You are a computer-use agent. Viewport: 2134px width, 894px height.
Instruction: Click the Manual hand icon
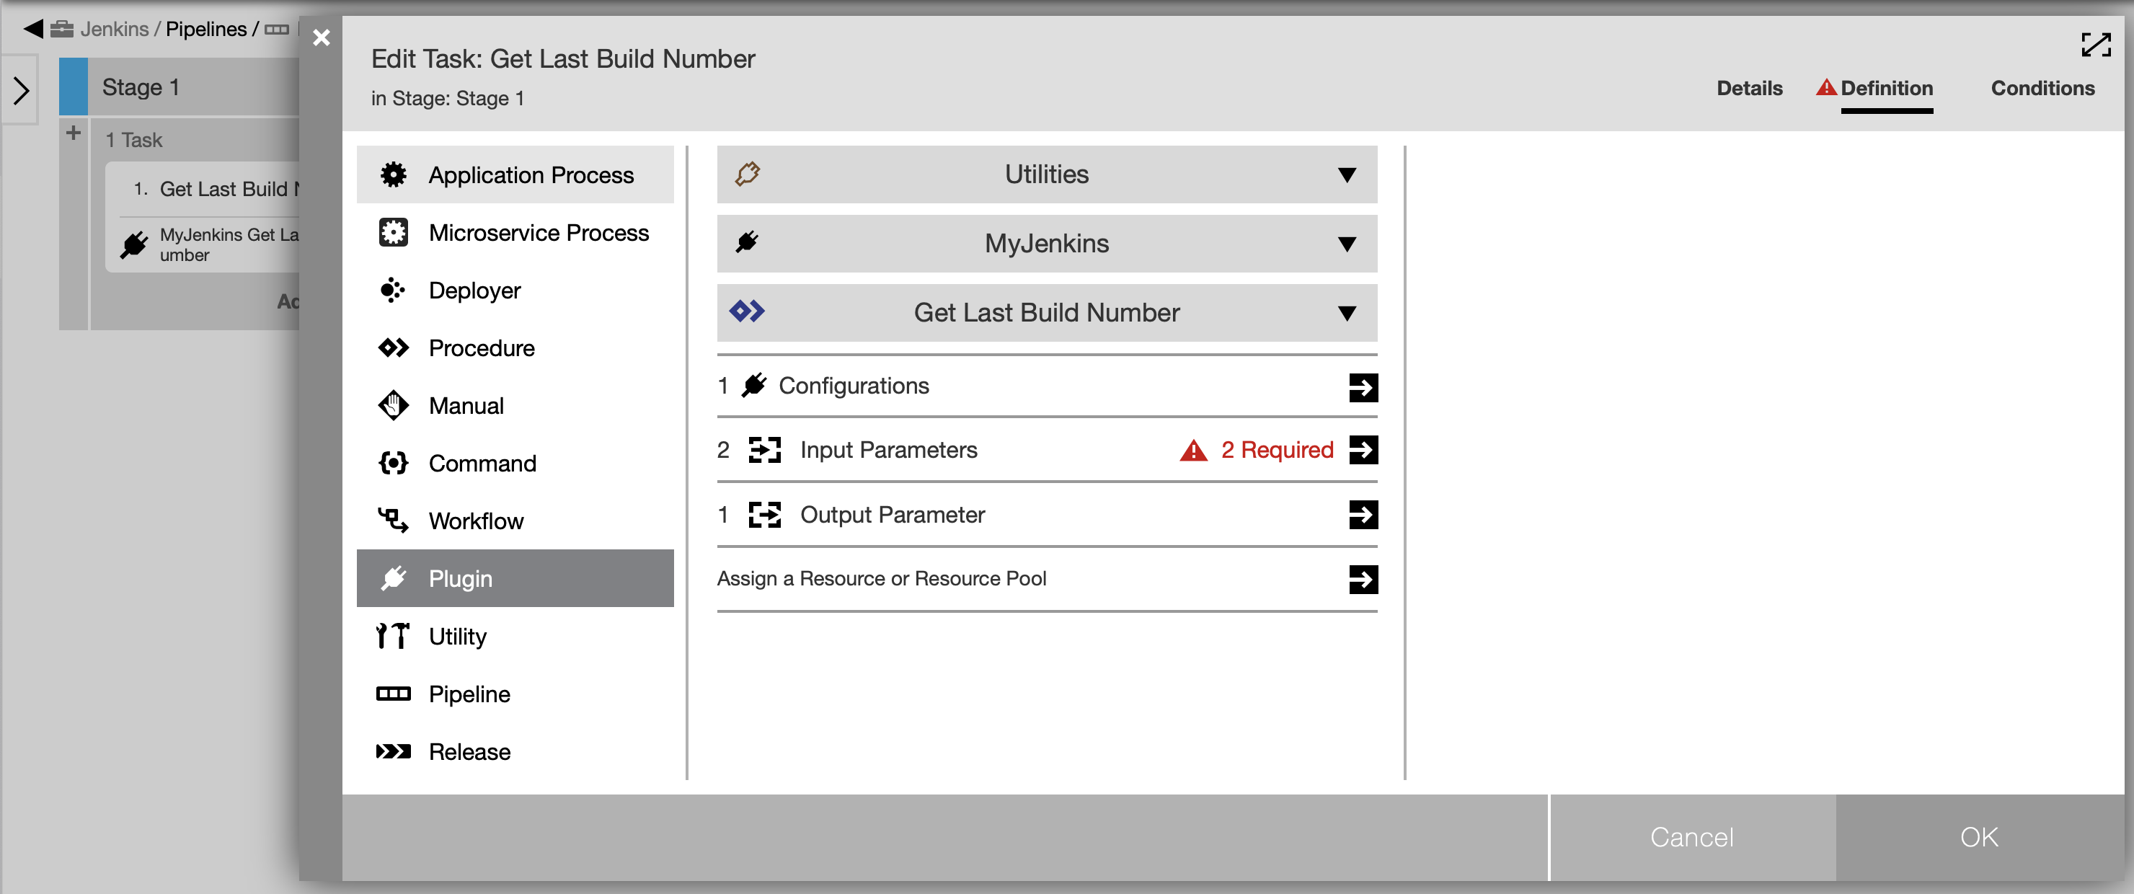(x=394, y=406)
